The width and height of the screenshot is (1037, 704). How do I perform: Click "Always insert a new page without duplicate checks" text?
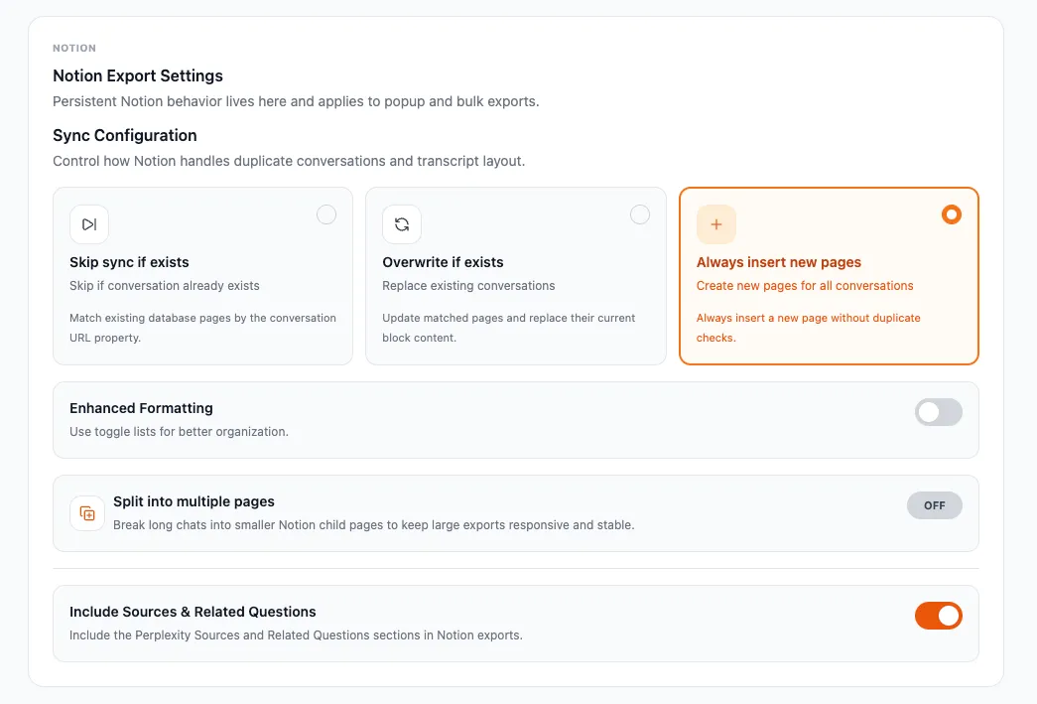[808, 328]
